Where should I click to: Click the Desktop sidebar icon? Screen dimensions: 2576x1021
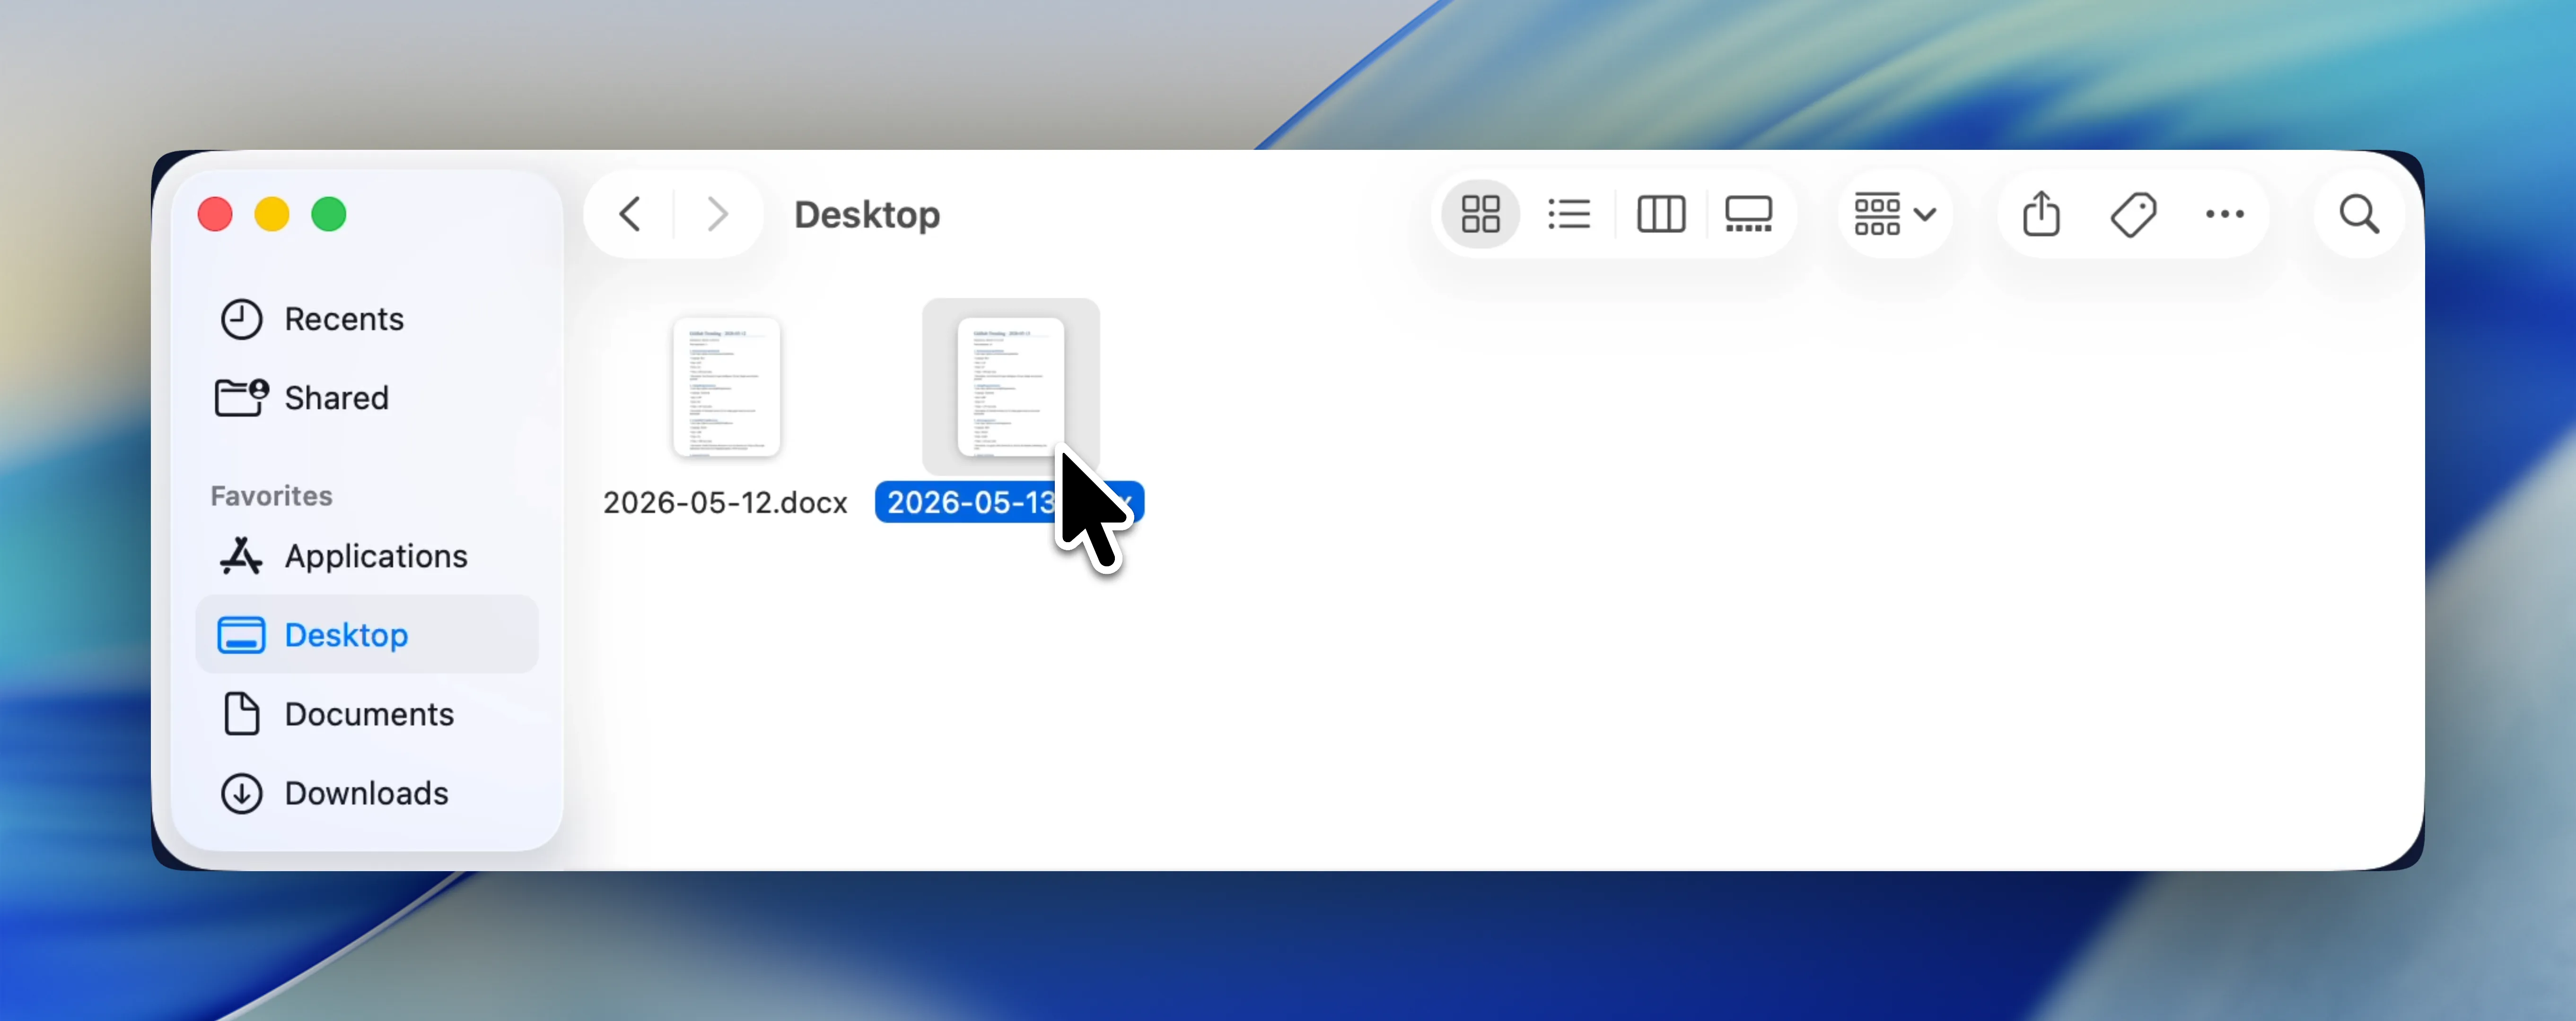(241, 634)
